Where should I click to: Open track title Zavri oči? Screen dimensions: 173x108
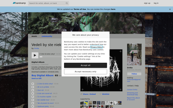click(x=40, y=90)
